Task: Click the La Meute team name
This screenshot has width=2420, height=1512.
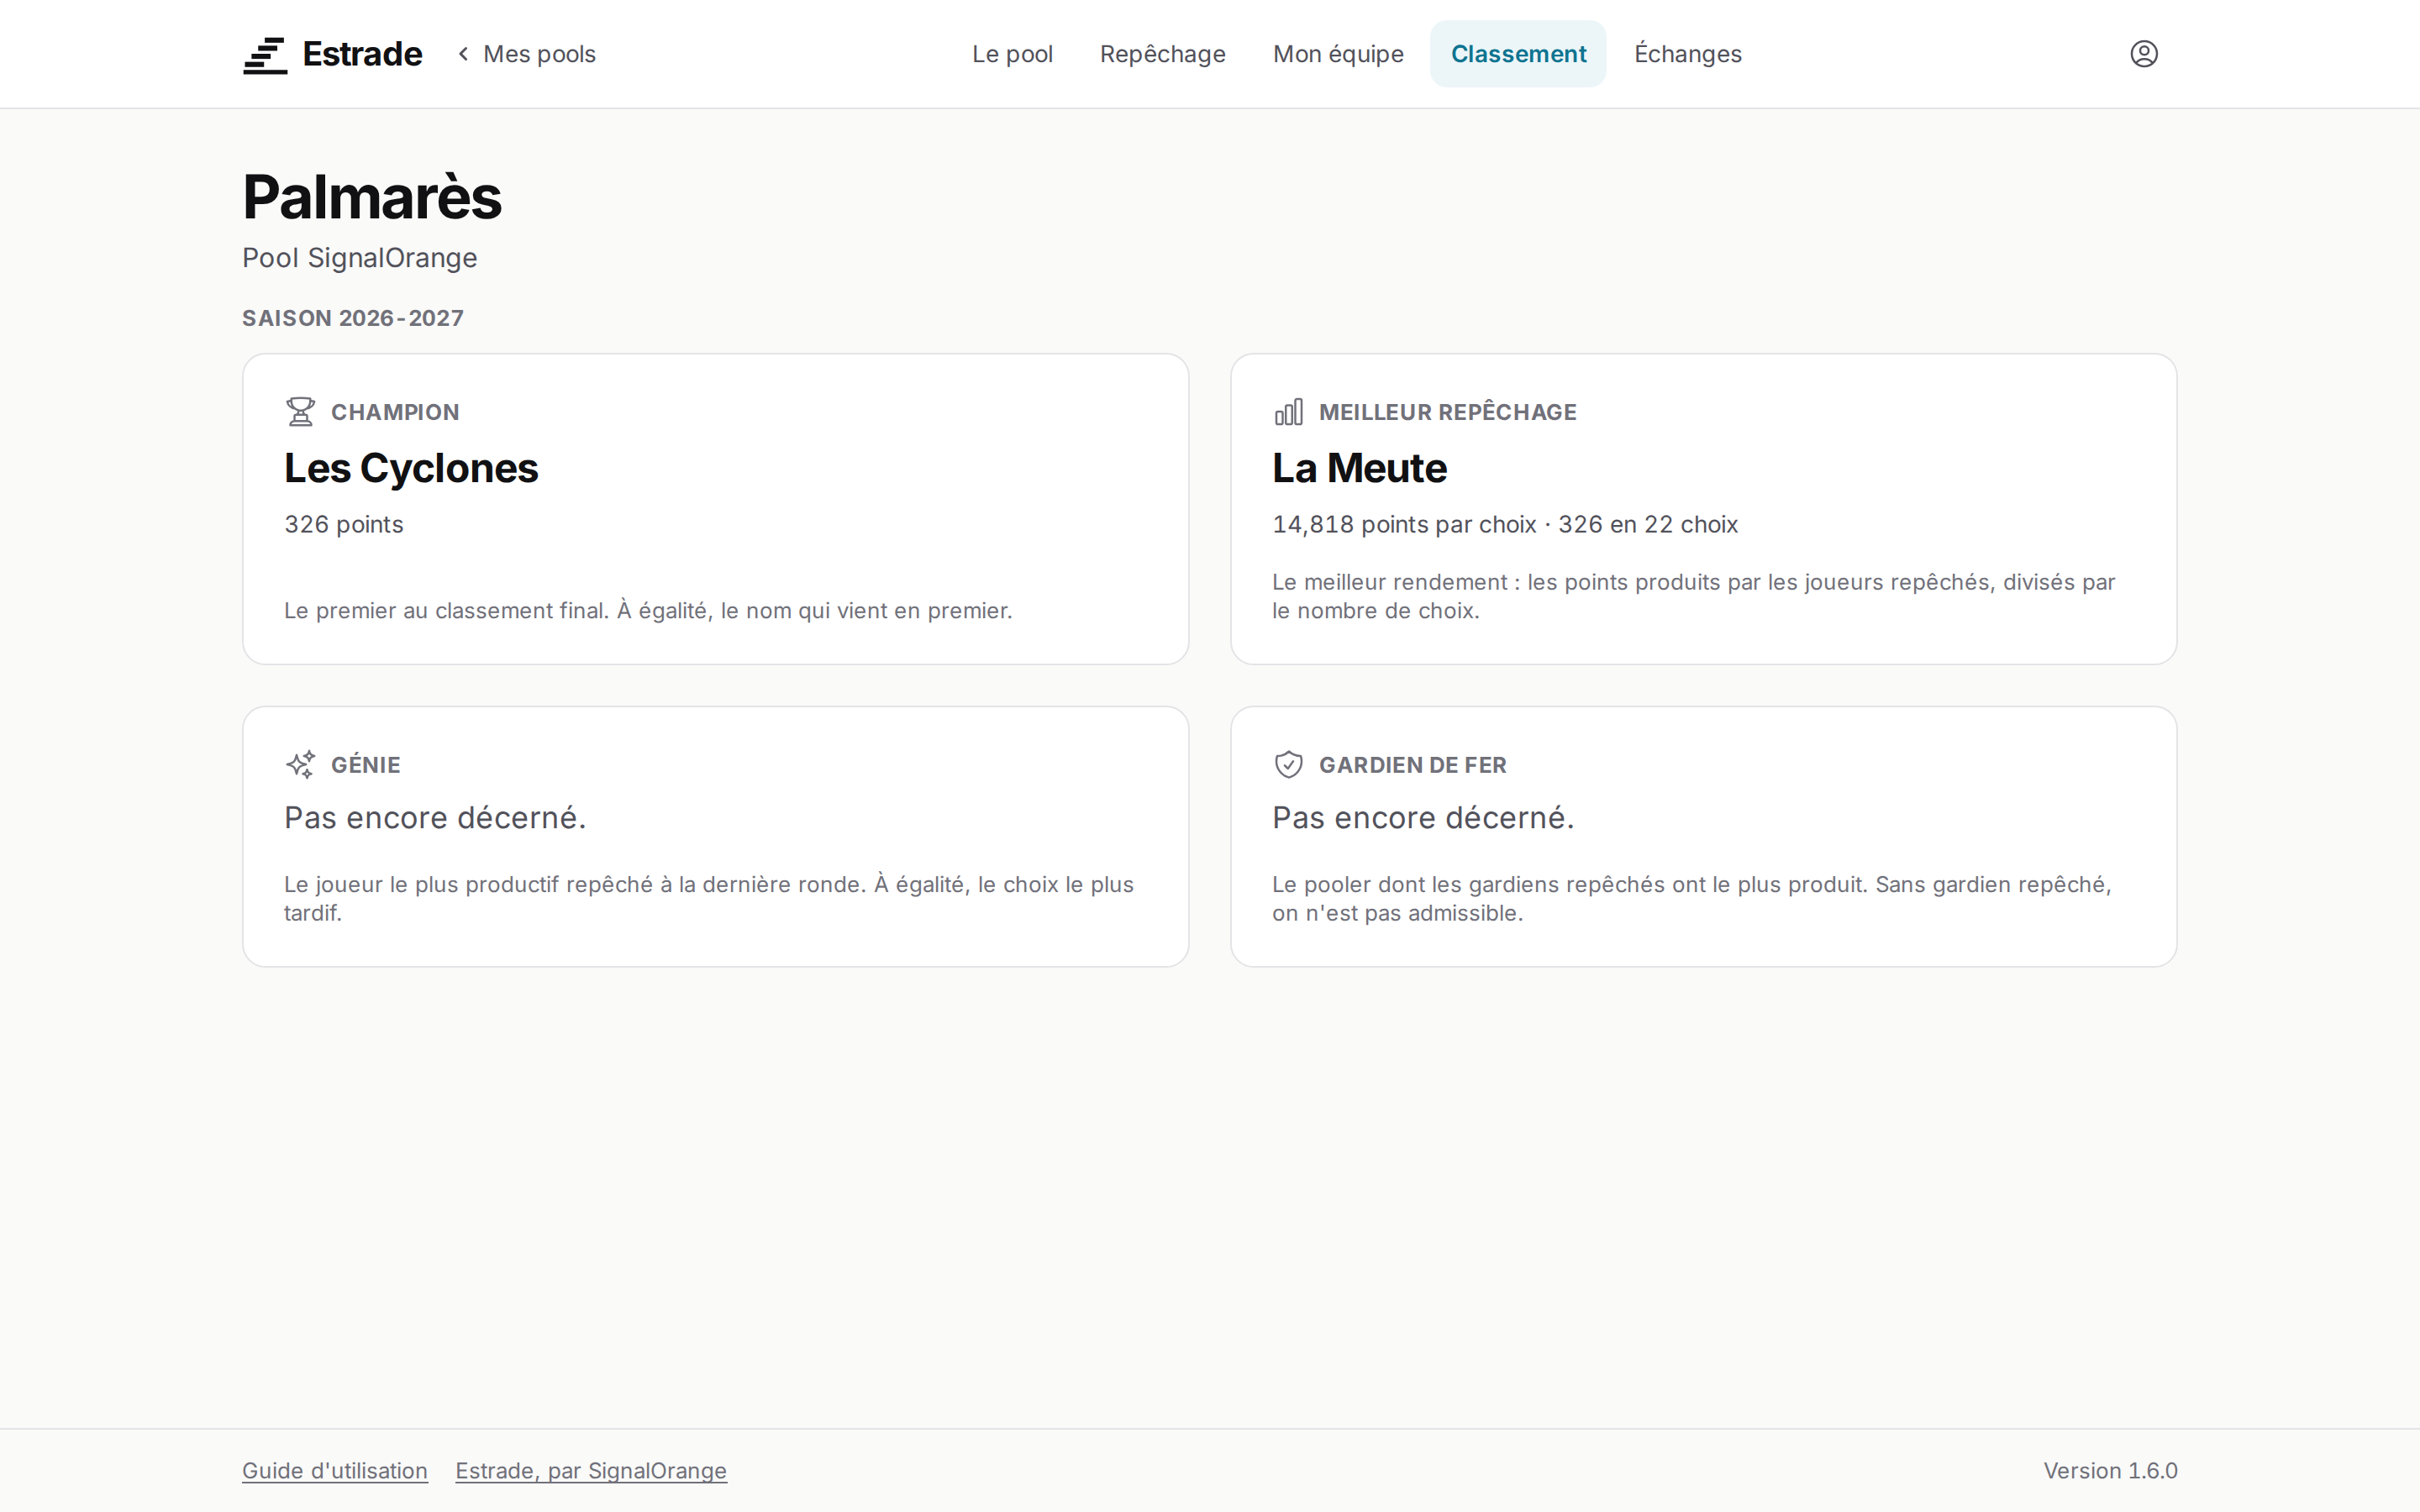Action: click(1359, 468)
